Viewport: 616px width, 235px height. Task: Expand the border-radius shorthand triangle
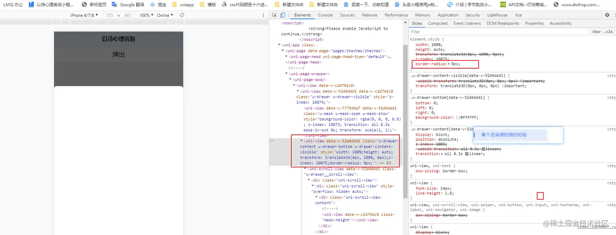click(449, 64)
